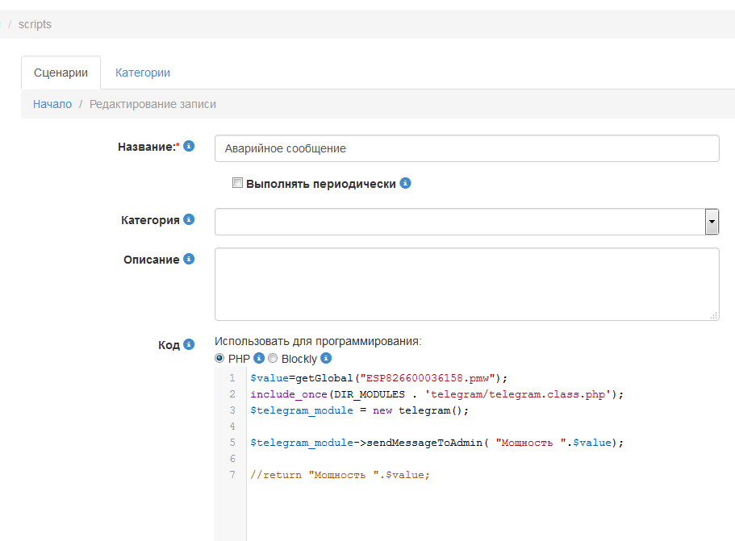Click info icon next to Название label
The width and height of the screenshot is (735, 541).
click(189, 146)
